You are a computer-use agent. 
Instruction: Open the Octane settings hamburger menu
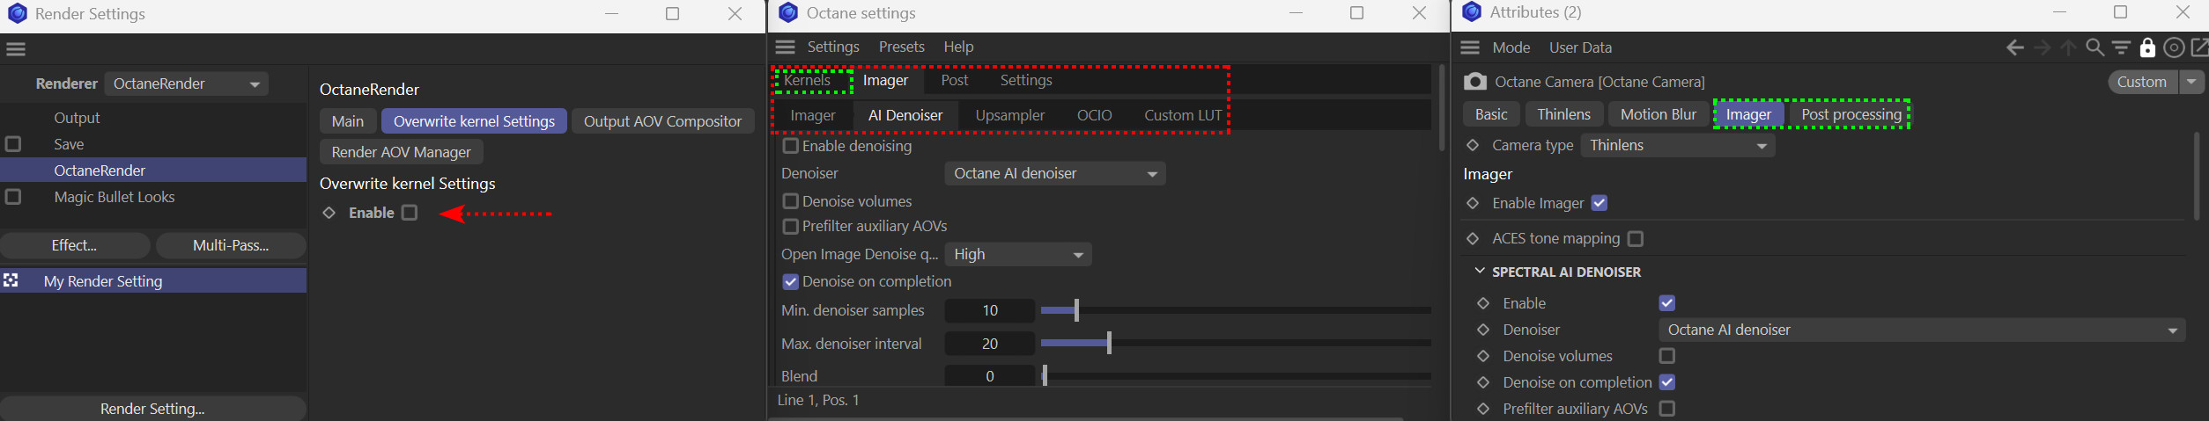coord(786,47)
